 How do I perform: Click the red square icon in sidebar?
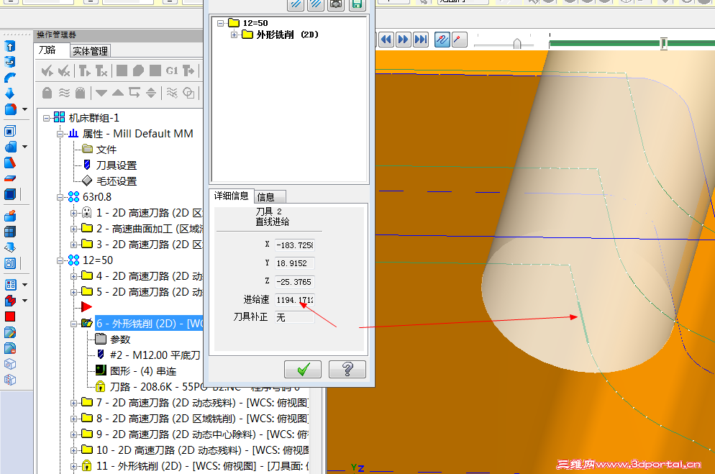(x=10, y=316)
